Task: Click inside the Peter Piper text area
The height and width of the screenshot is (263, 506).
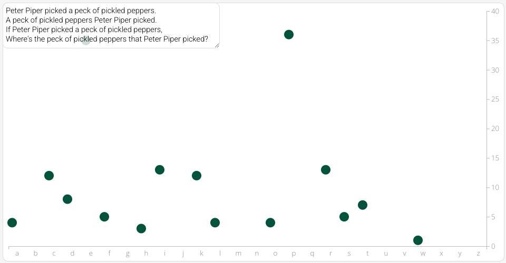Action: tap(111, 25)
